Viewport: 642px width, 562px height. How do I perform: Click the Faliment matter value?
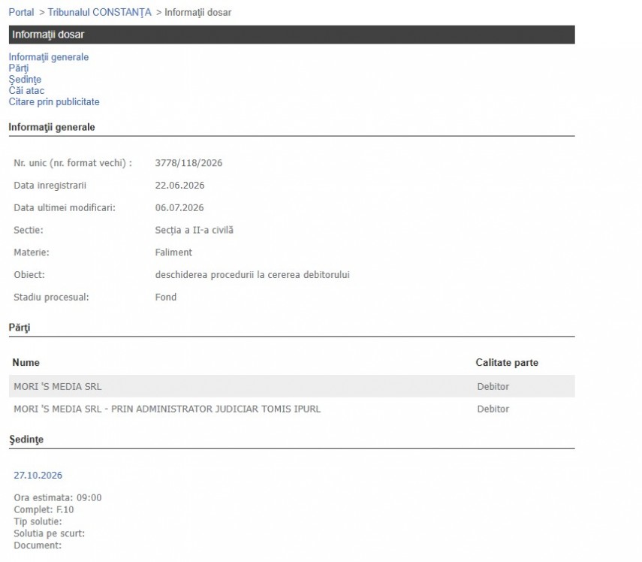click(x=173, y=252)
